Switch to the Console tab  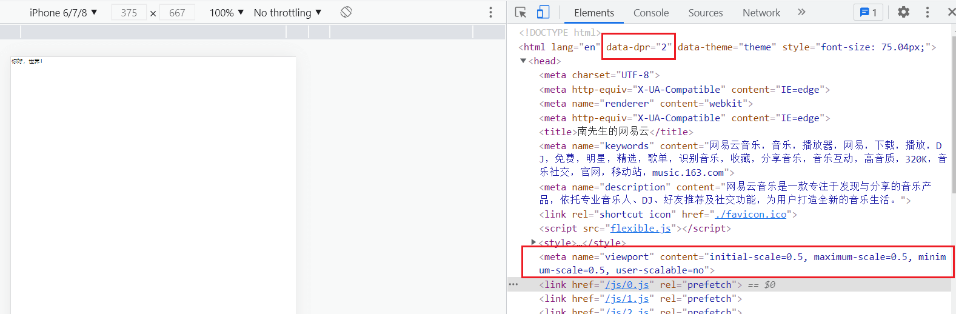(x=651, y=13)
